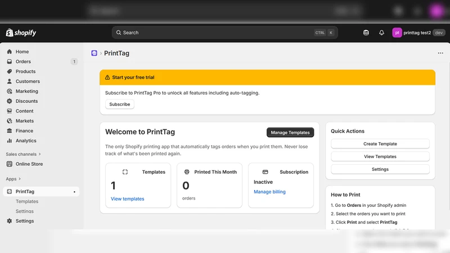Viewport: 450px width, 253px height.
Task: Click the Finance bank icon
Action: tap(10, 131)
